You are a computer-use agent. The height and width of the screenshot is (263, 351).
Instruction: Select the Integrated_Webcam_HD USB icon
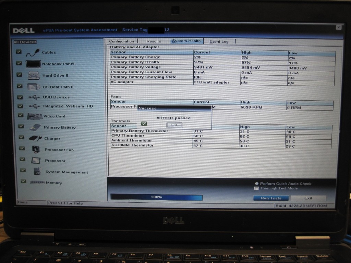point(35,106)
